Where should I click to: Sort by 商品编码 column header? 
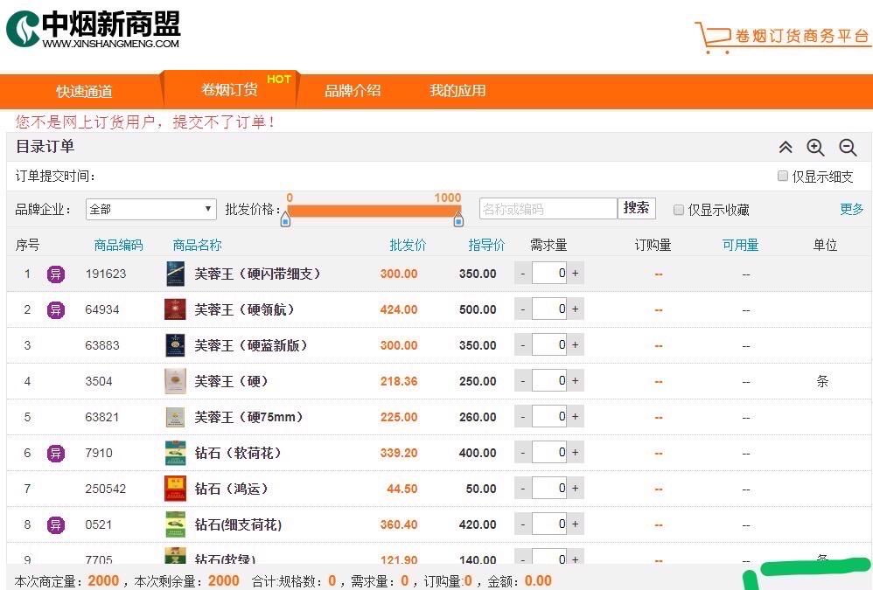118,245
